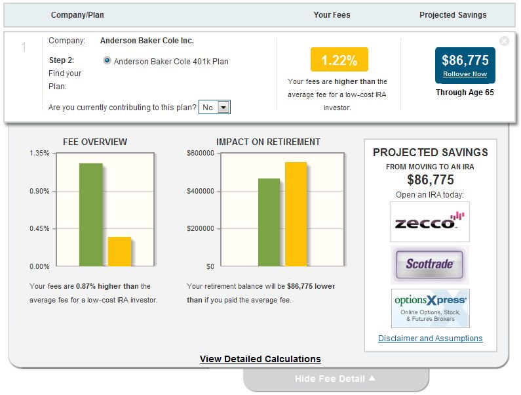Click the dropdown arrow beside No

point(223,107)
